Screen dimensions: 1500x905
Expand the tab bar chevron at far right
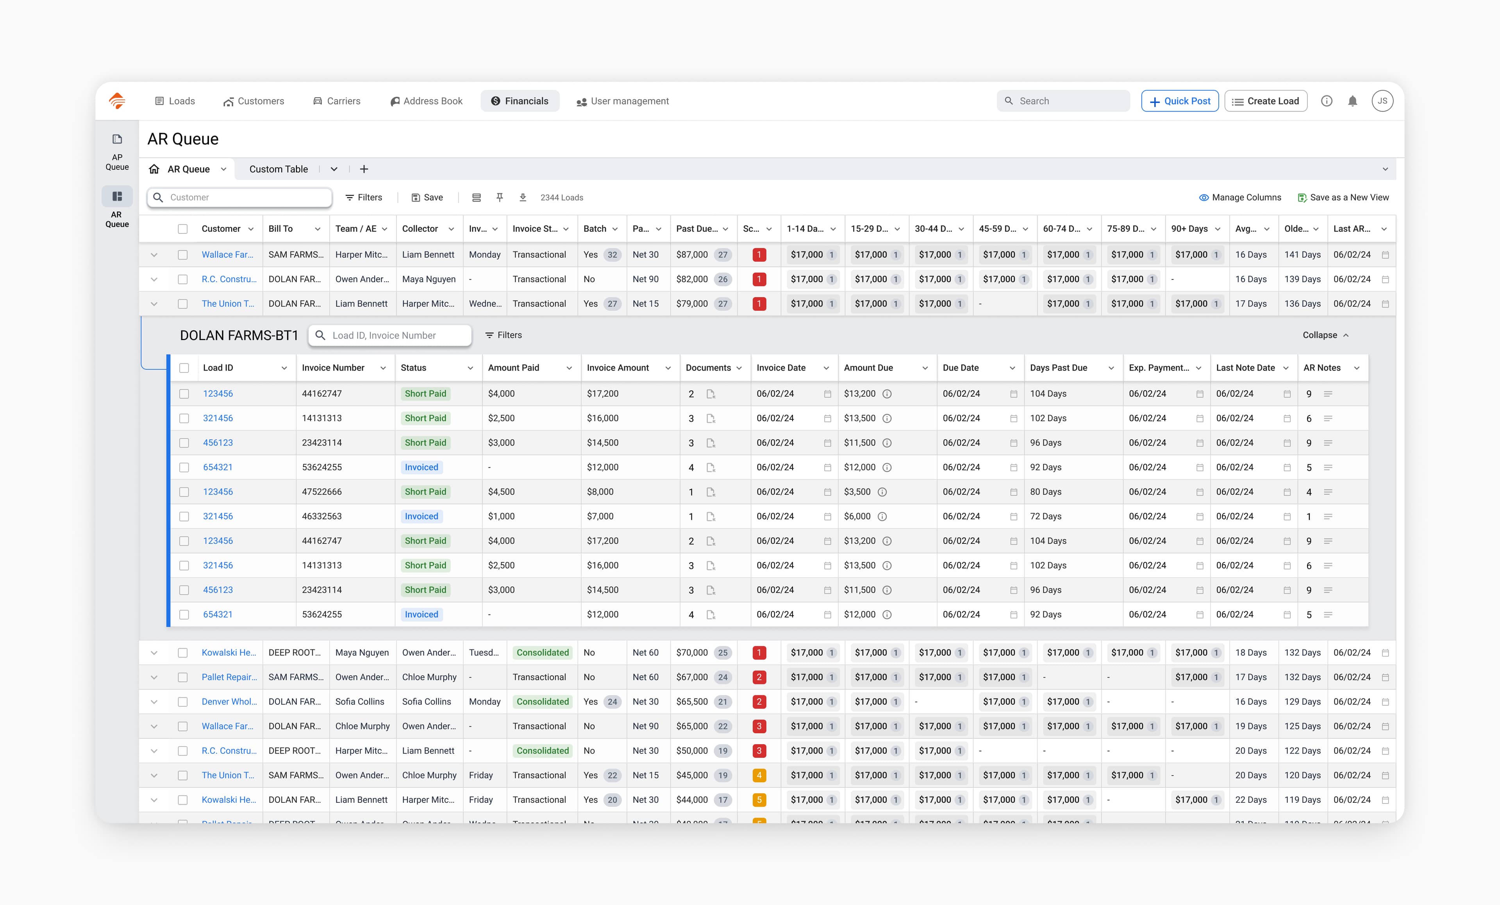[1386, 169]
